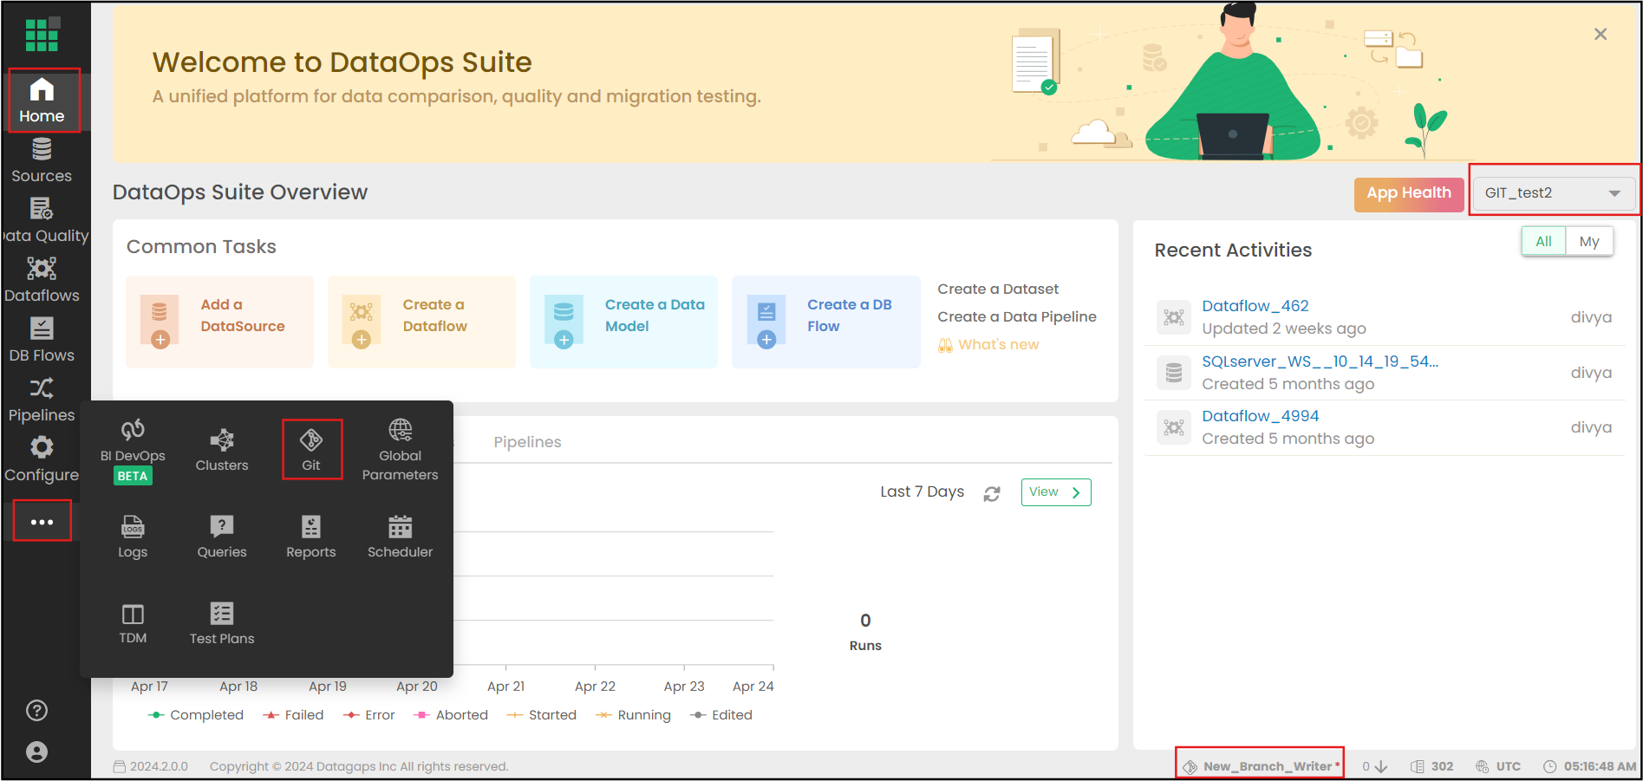The height and width of the screenshot is (781, 1643).
Task: Open TDM from the popup menu
Action: click(133, 624)
